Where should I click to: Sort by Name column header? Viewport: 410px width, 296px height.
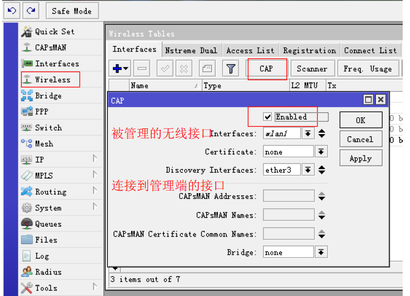click(165, 86)
